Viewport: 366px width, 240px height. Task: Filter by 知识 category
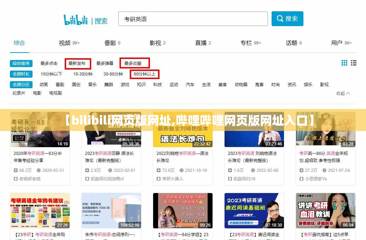click(x=141, y=85)
